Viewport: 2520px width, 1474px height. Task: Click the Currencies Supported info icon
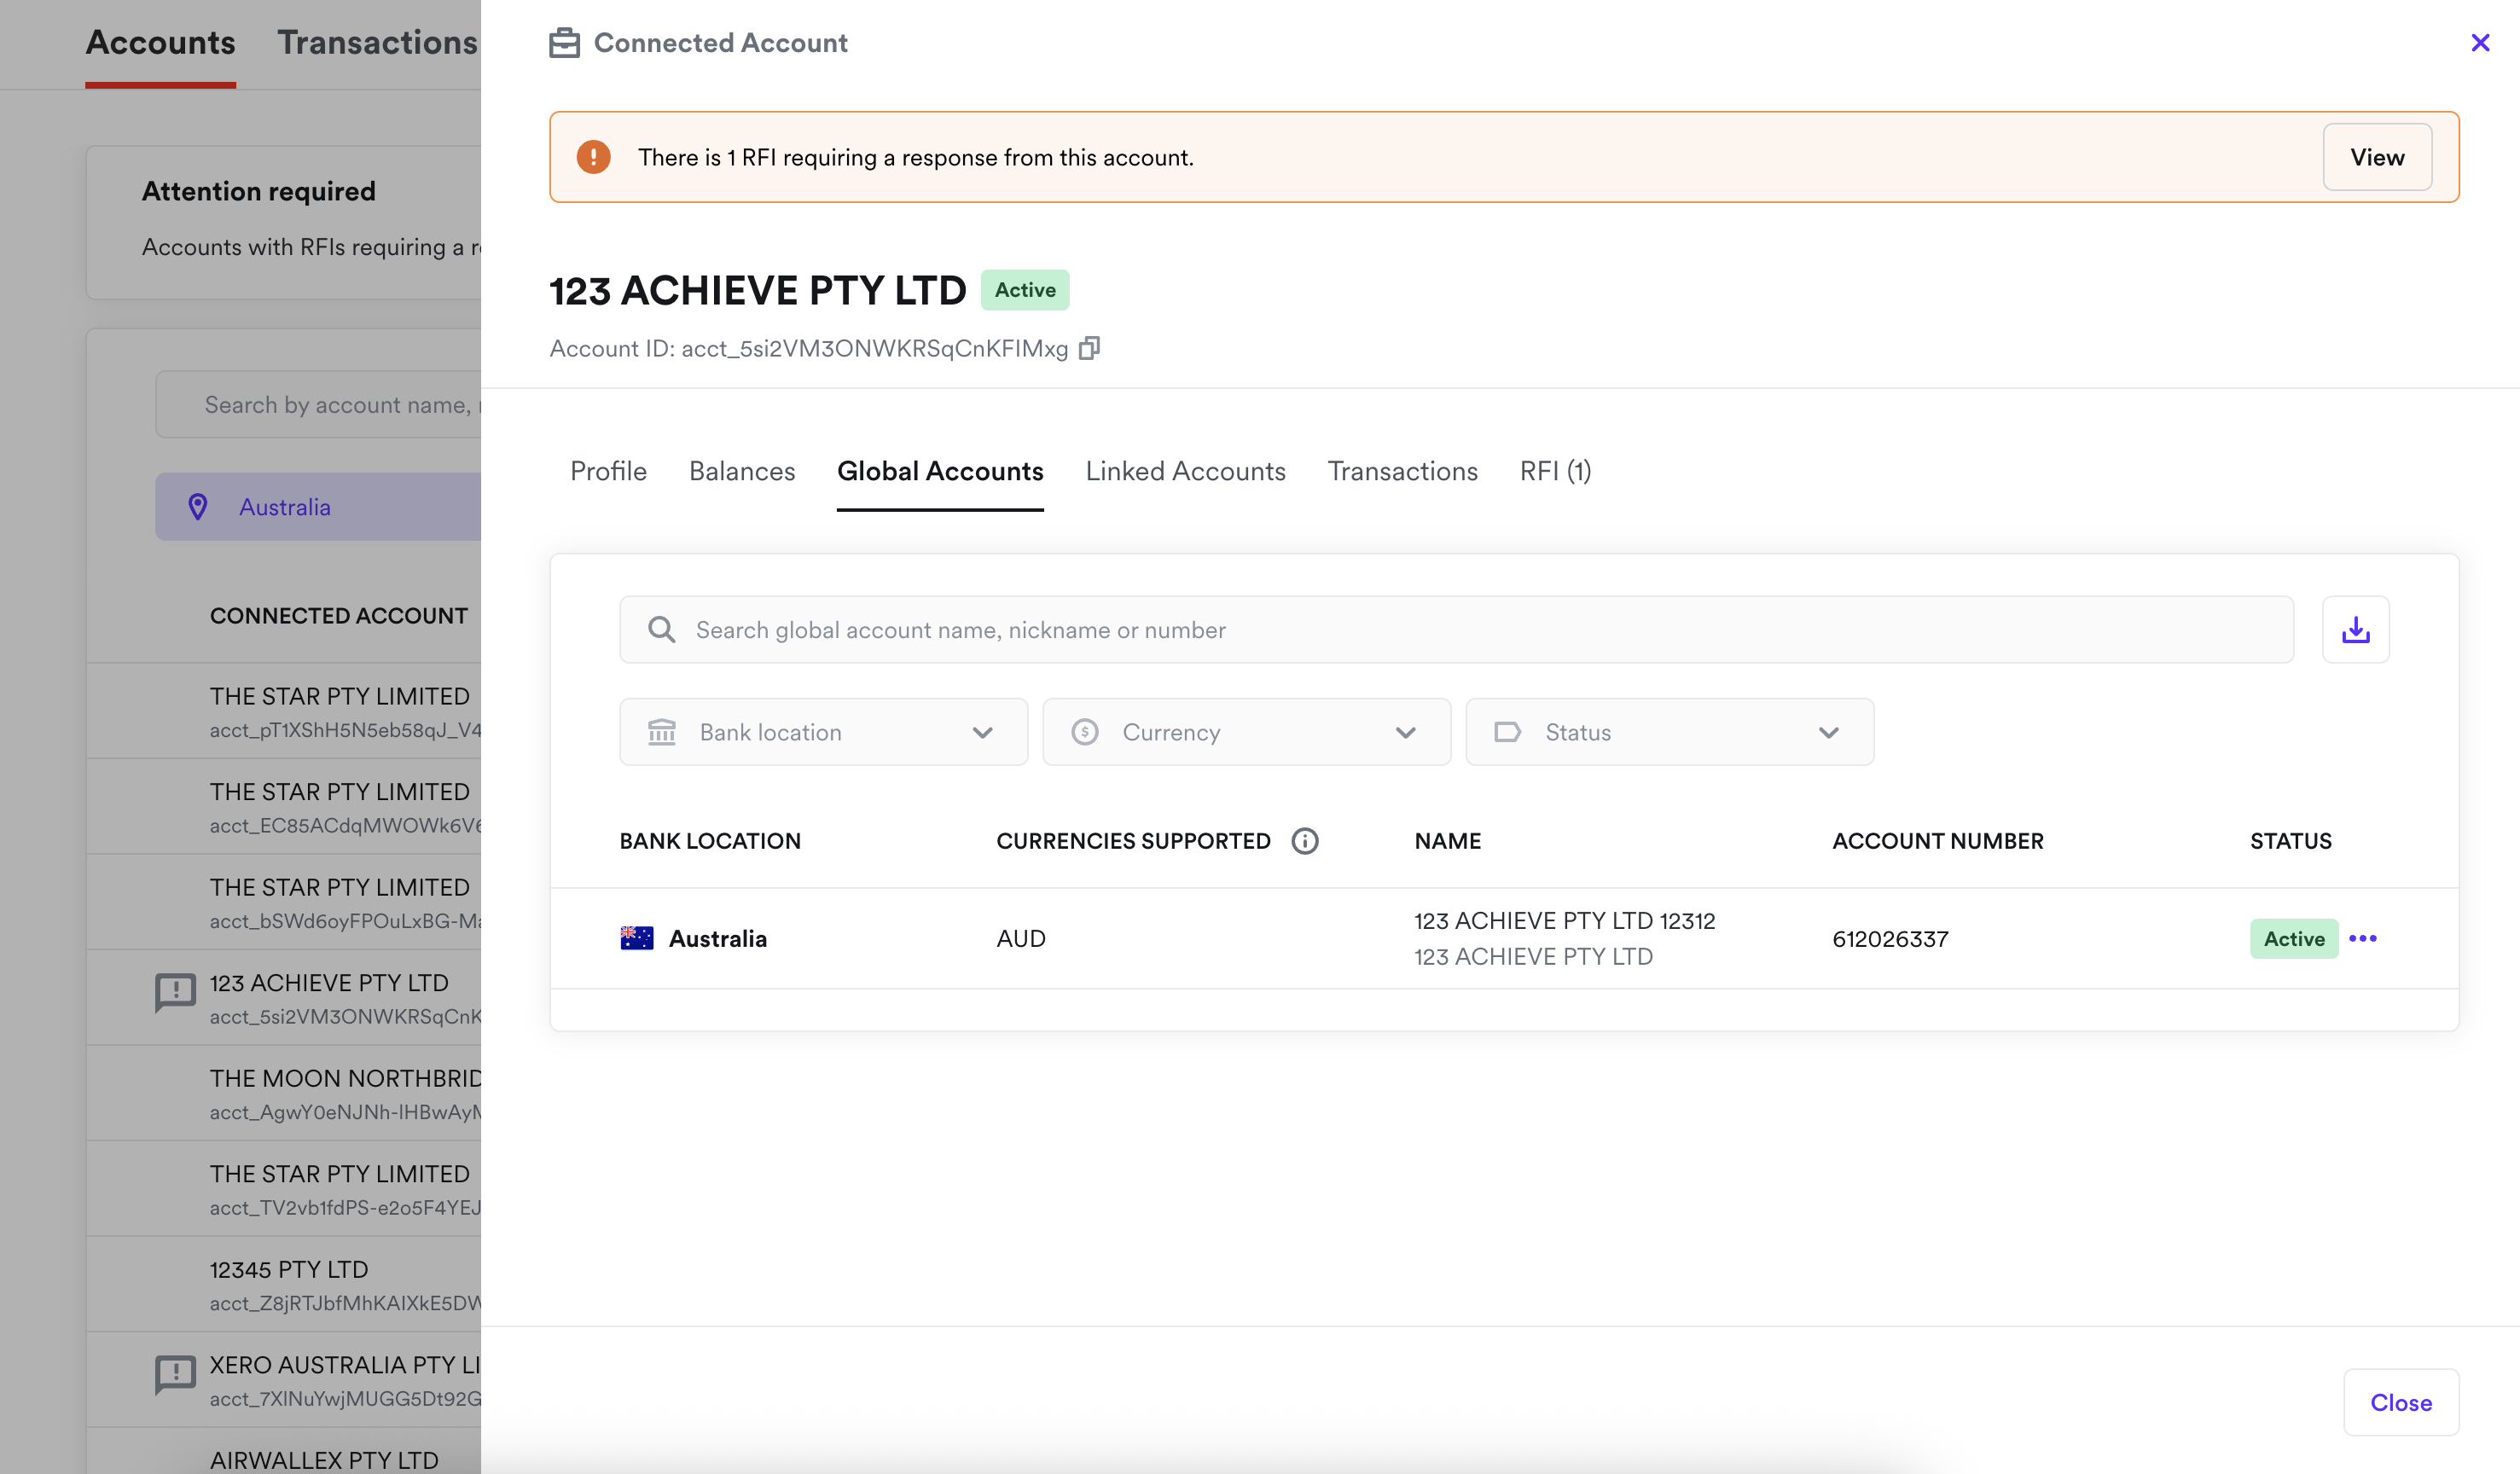[x=1304, y=841]
